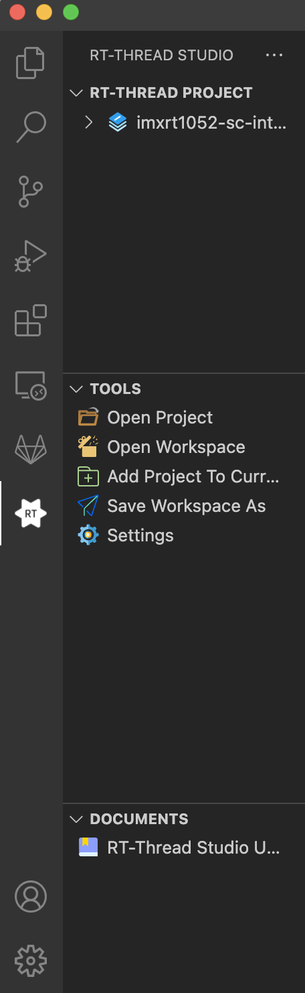Open the GitLab icon in activity bar
Image resolution: width=305 pixels, height=993 pixels.
[x=31, y=449]
